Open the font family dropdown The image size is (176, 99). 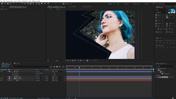pyautogui.click(x=161, y=10)
